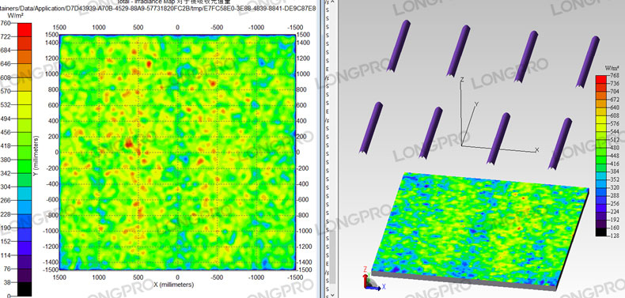Click the W/m² unit label above right legend
The height and width of the screenshot is (298, 625).
pyautogui.click(x=612, y=67)
